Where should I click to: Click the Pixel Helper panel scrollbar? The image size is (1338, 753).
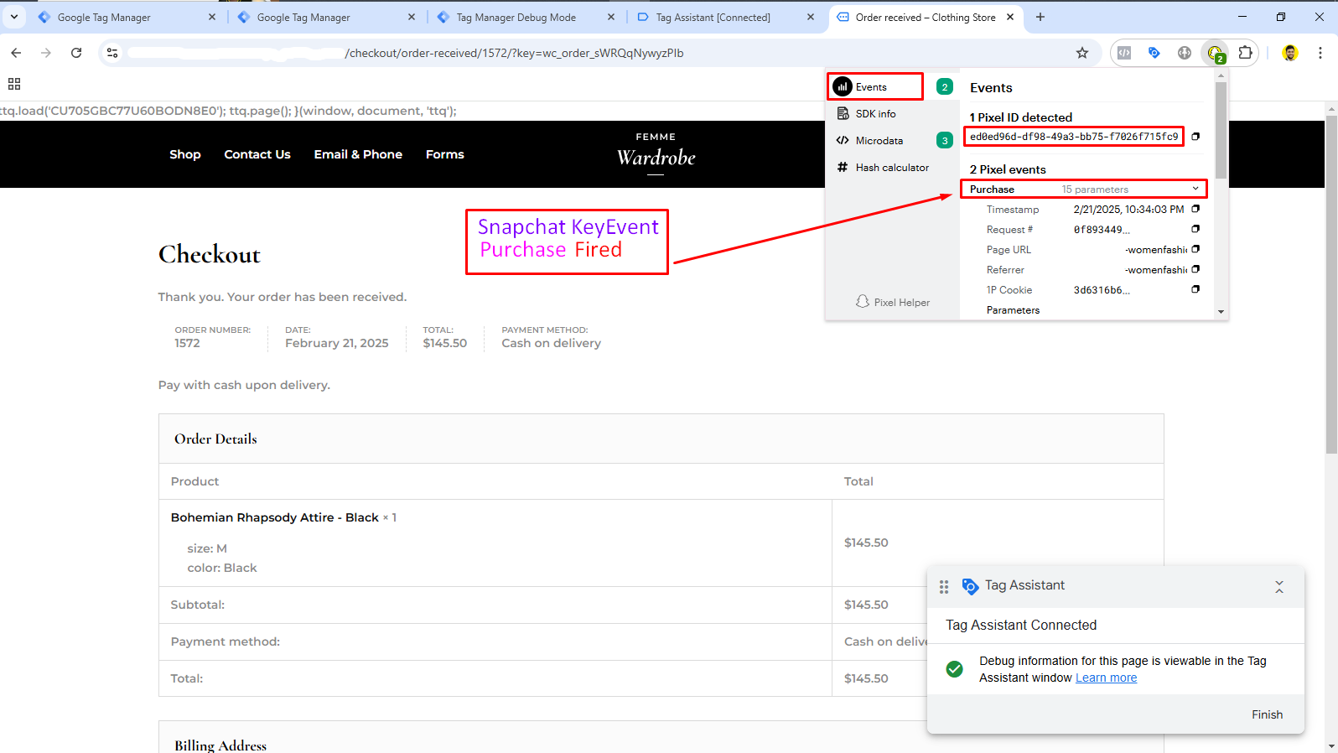coord(1221,130)
